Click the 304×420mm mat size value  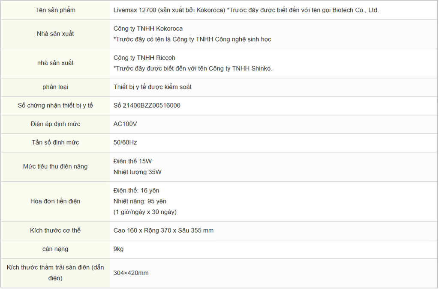[x=131, y=273]
